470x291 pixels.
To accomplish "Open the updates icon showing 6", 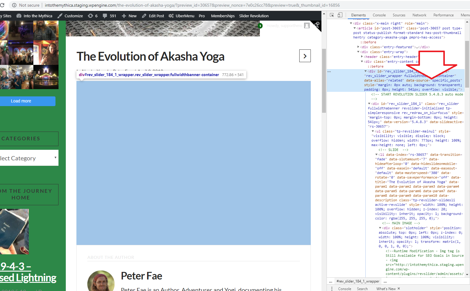I will pos(90,16).
